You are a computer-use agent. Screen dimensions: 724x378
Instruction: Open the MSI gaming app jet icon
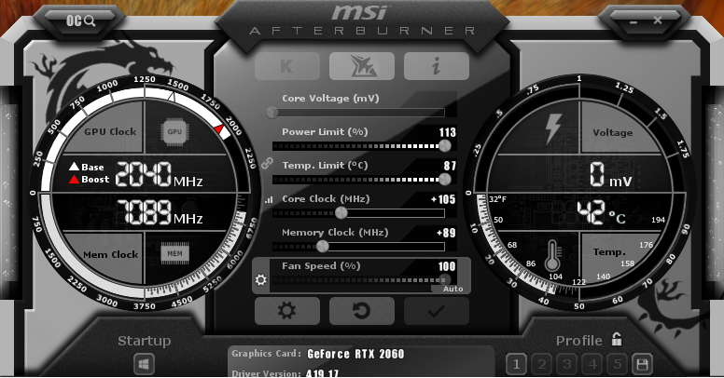362,66
